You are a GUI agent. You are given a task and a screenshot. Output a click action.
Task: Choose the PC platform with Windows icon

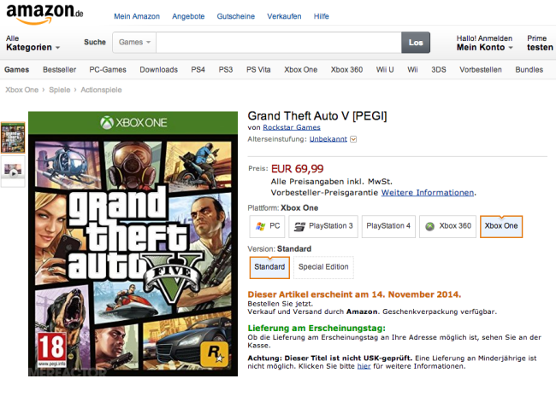tap(268, 226)
